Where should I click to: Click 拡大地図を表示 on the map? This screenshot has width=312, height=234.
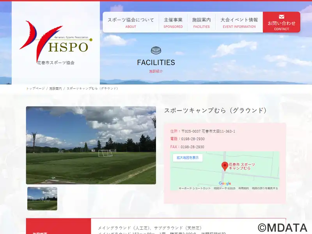point(188,158)
